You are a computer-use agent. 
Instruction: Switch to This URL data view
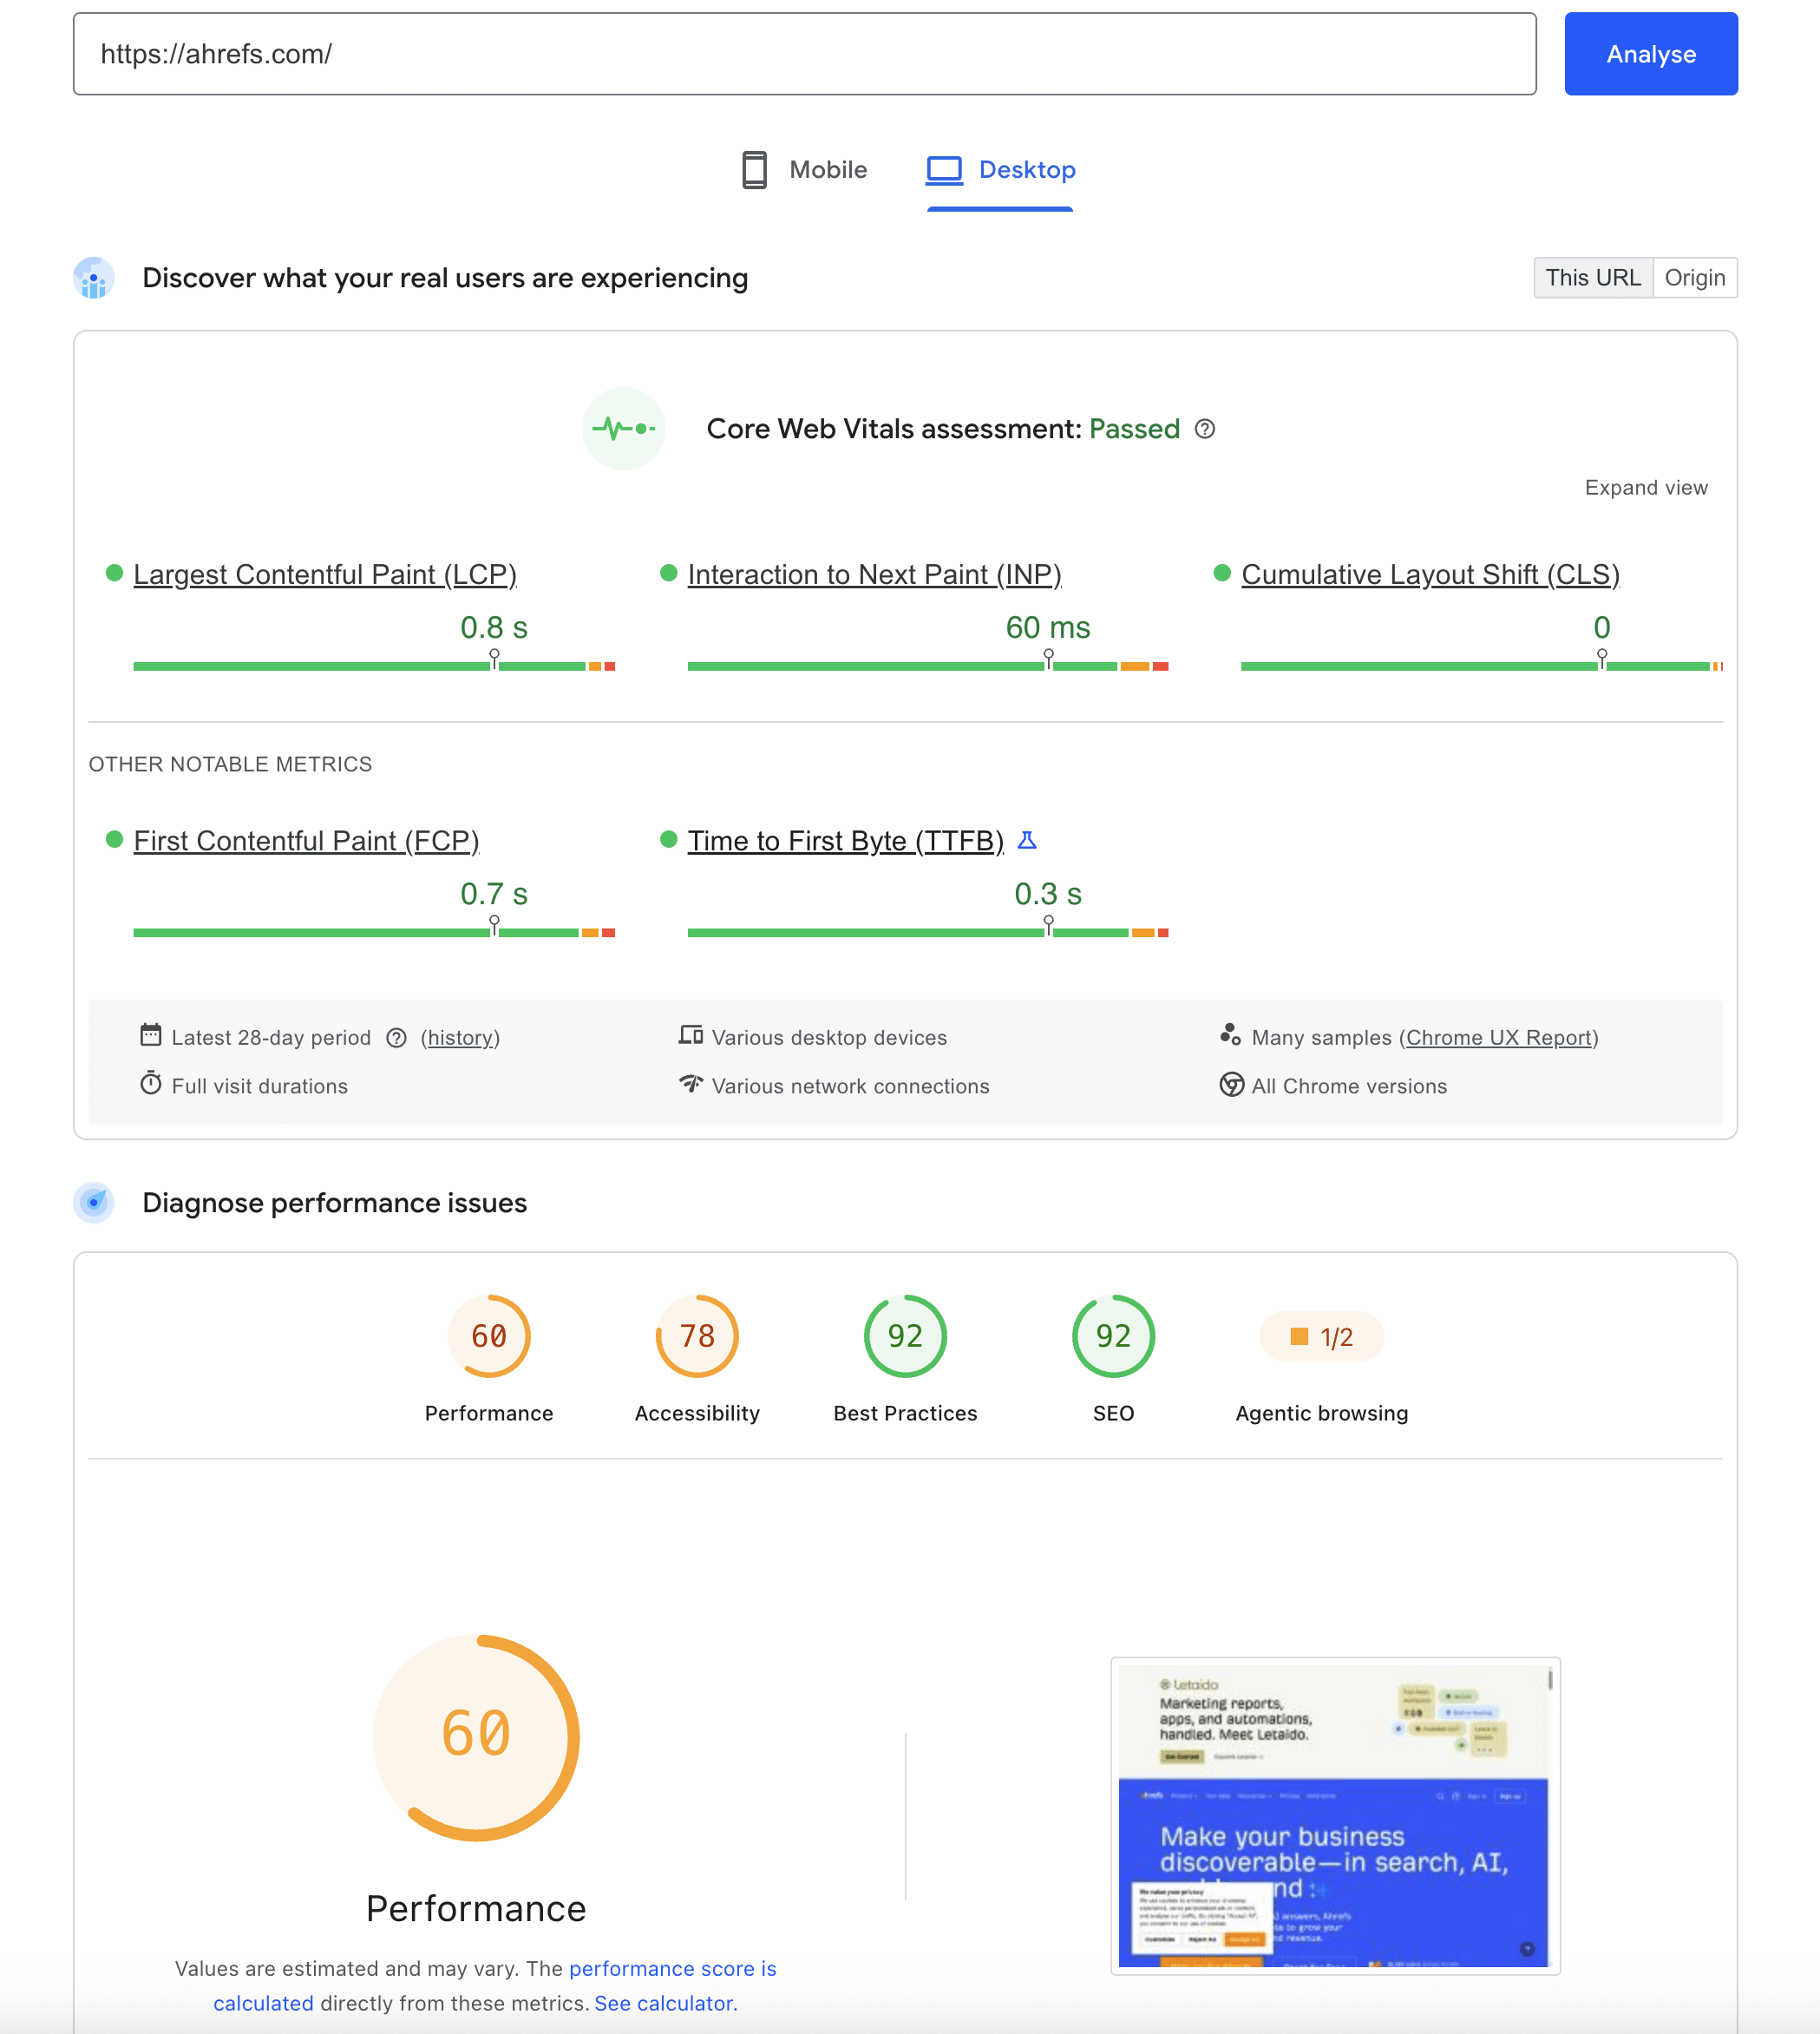pyautogui.click(x=1593, y=277)
